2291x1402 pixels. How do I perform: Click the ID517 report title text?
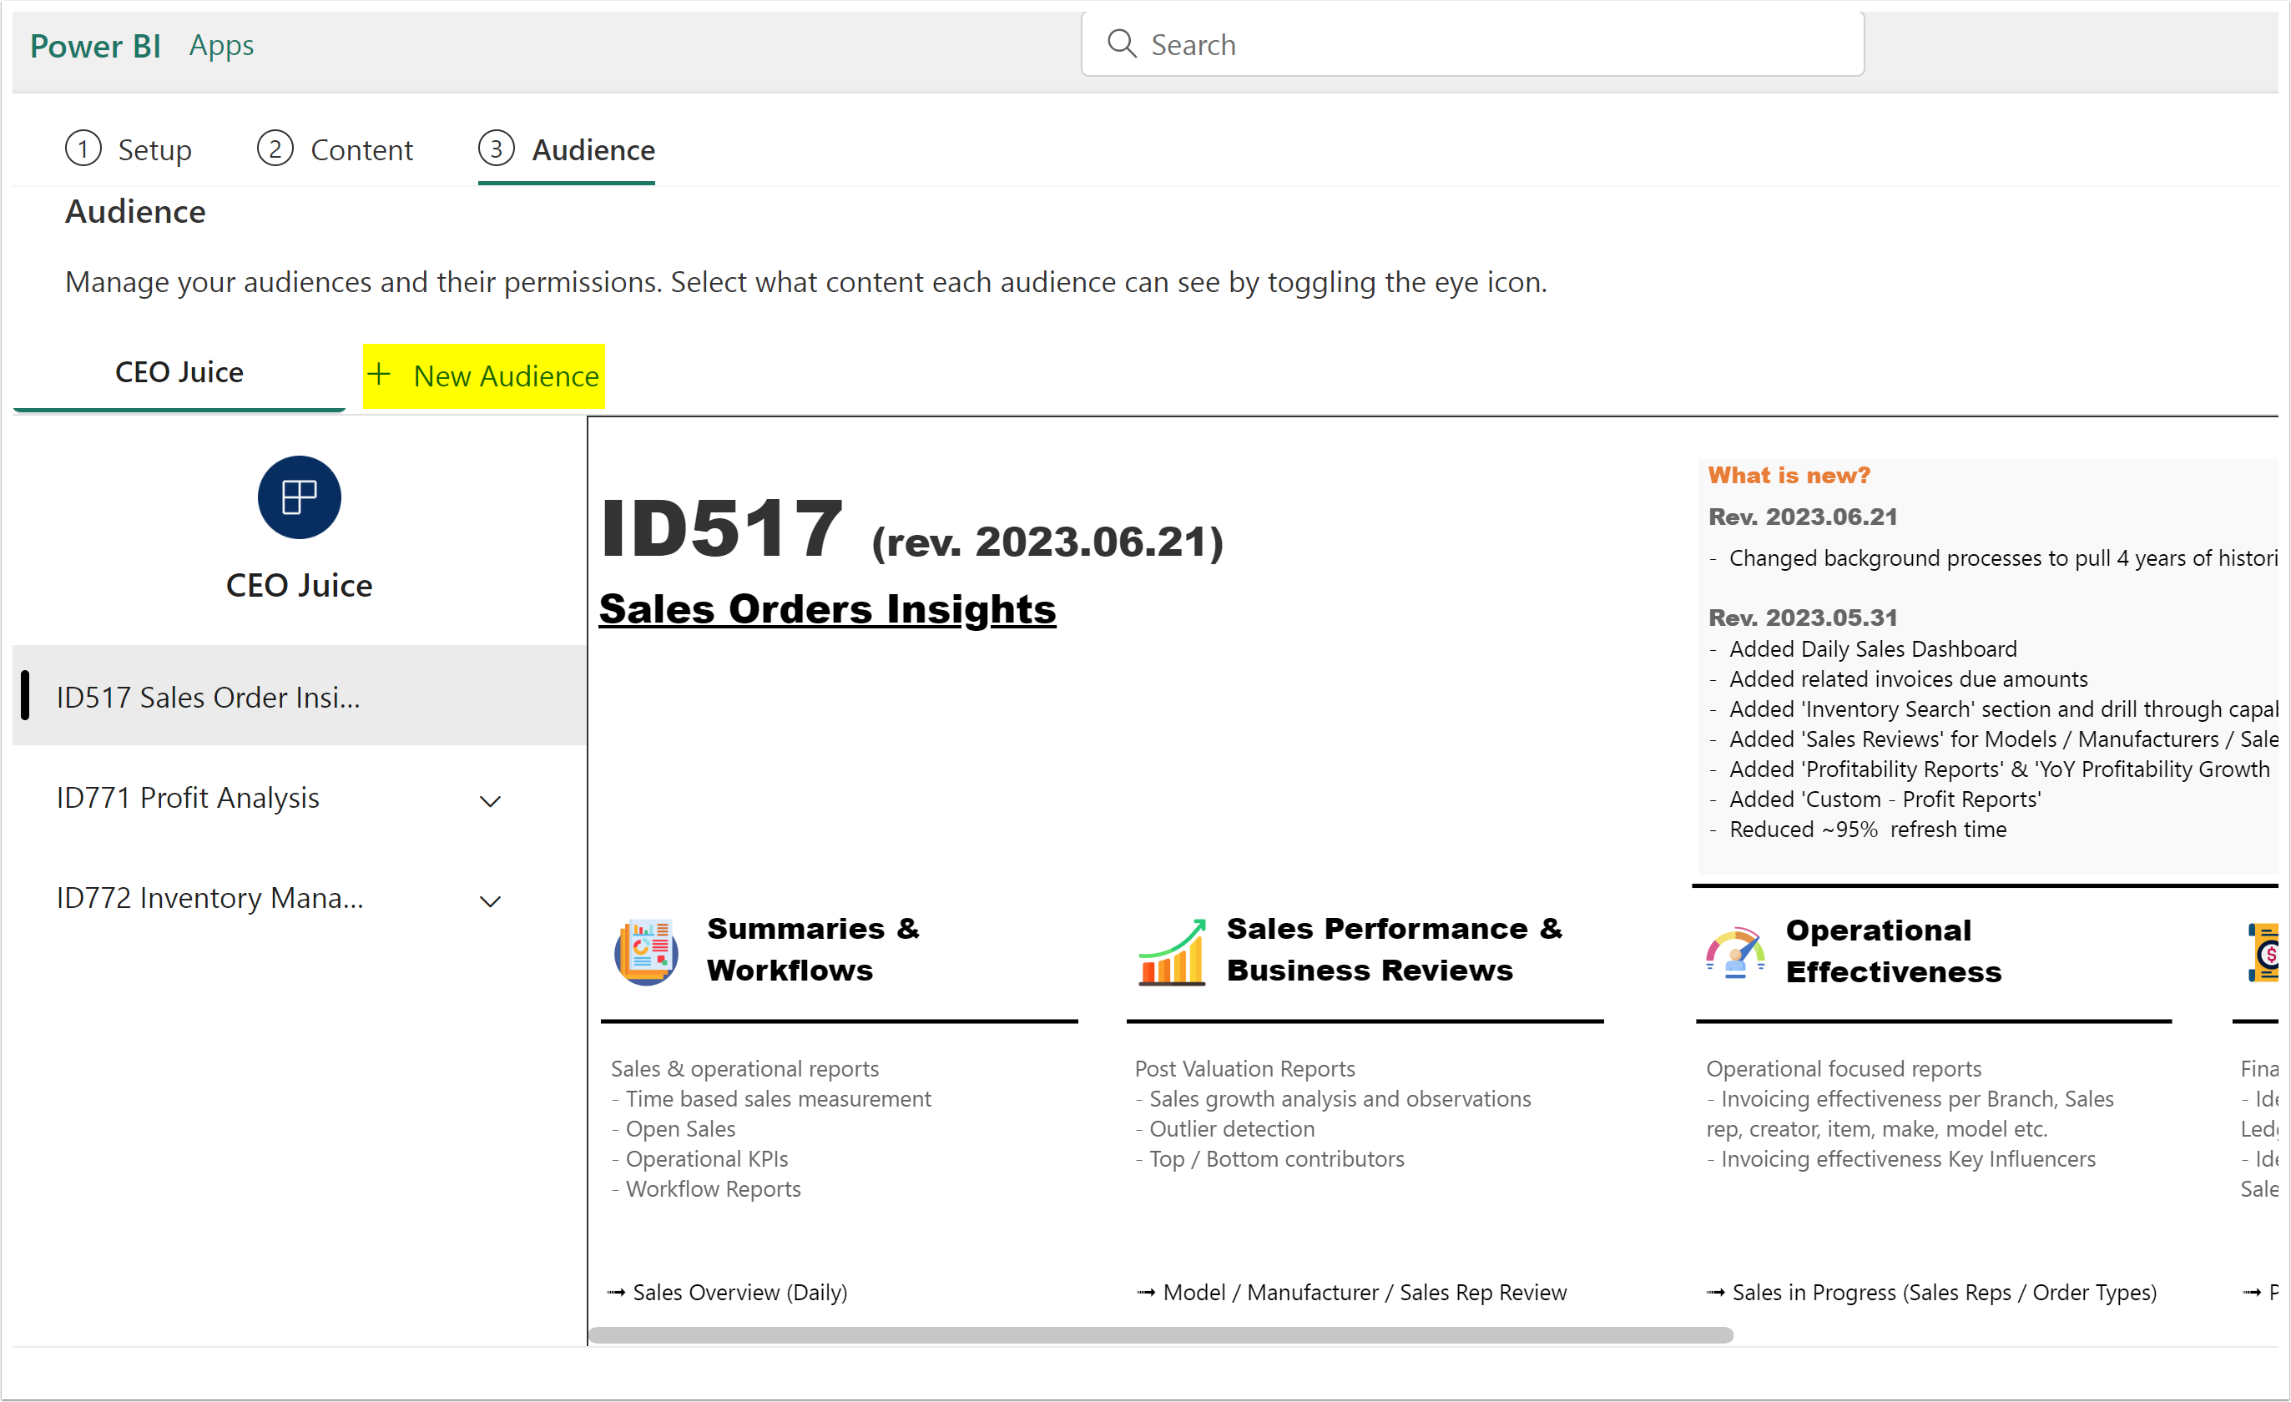coord(721,530)
